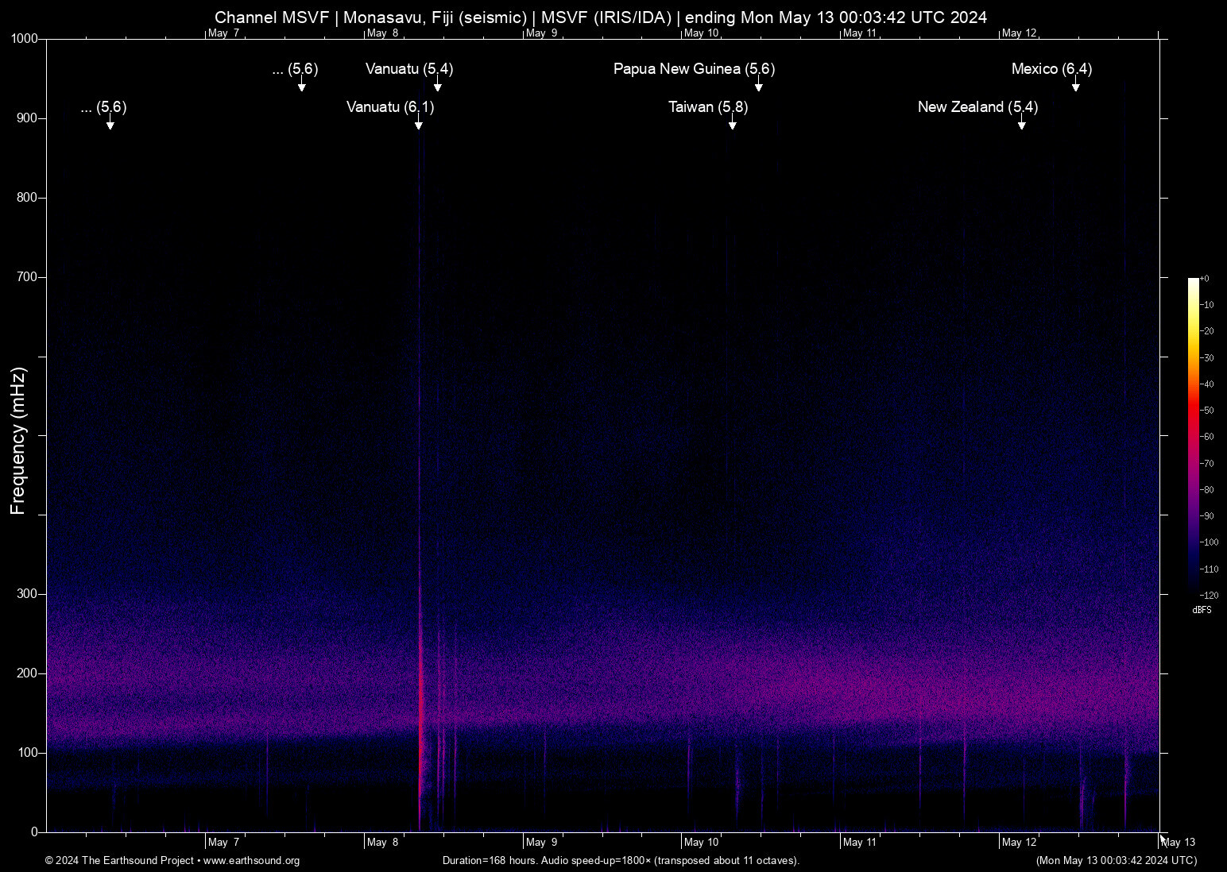
Task: Click the 'dBFS' unit label under the color scale
Action: 1202,610
